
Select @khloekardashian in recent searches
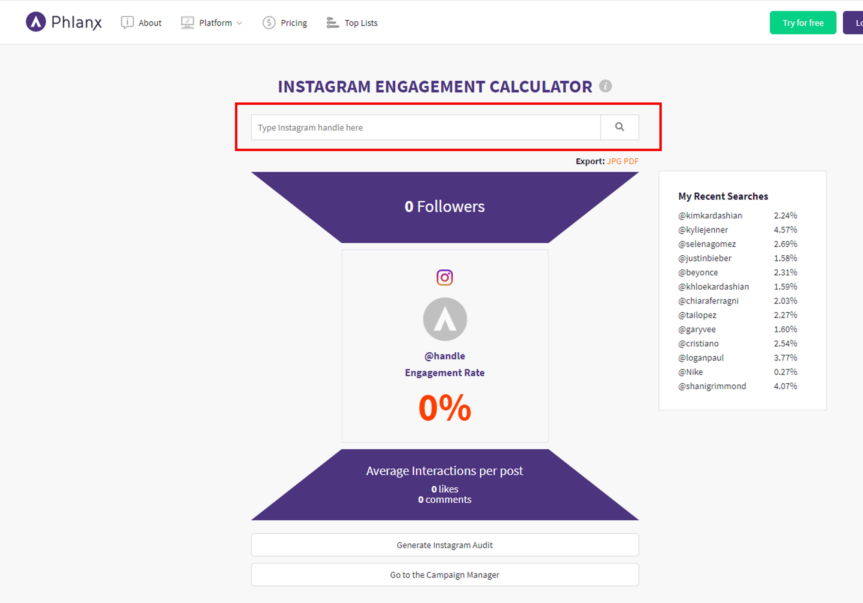[x=713, y=287]
